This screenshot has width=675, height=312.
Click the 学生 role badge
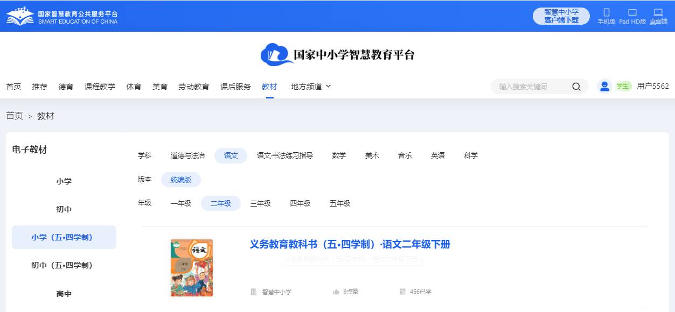[x=623, y=86]
